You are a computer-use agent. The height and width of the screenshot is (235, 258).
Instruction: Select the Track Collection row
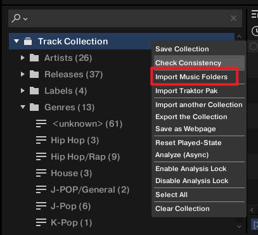122,41
